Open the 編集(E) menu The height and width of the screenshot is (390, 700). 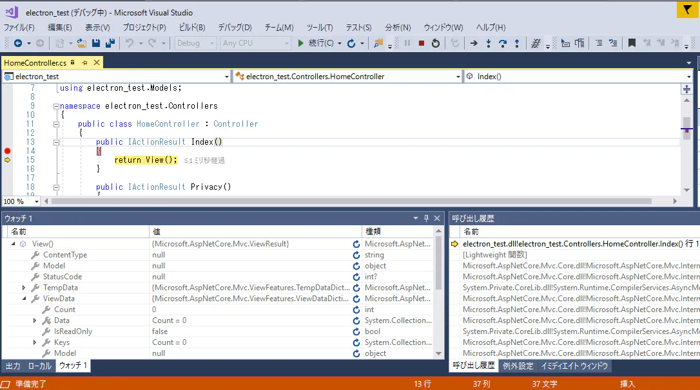tap(60, 28)
